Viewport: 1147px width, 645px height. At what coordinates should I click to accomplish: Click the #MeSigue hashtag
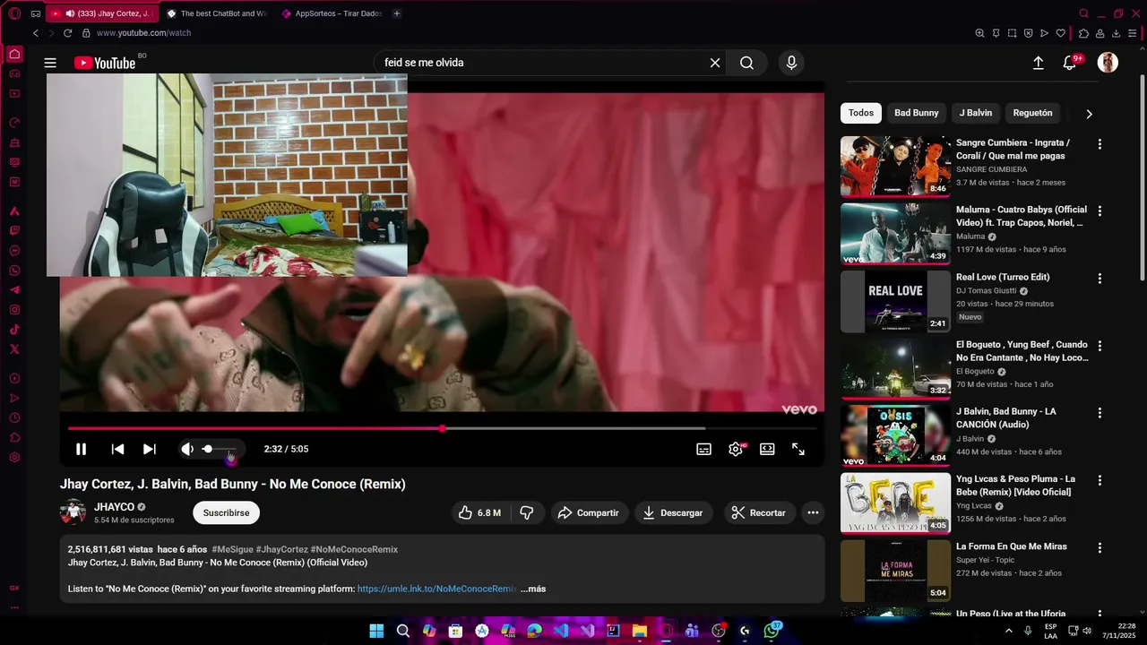232,549
